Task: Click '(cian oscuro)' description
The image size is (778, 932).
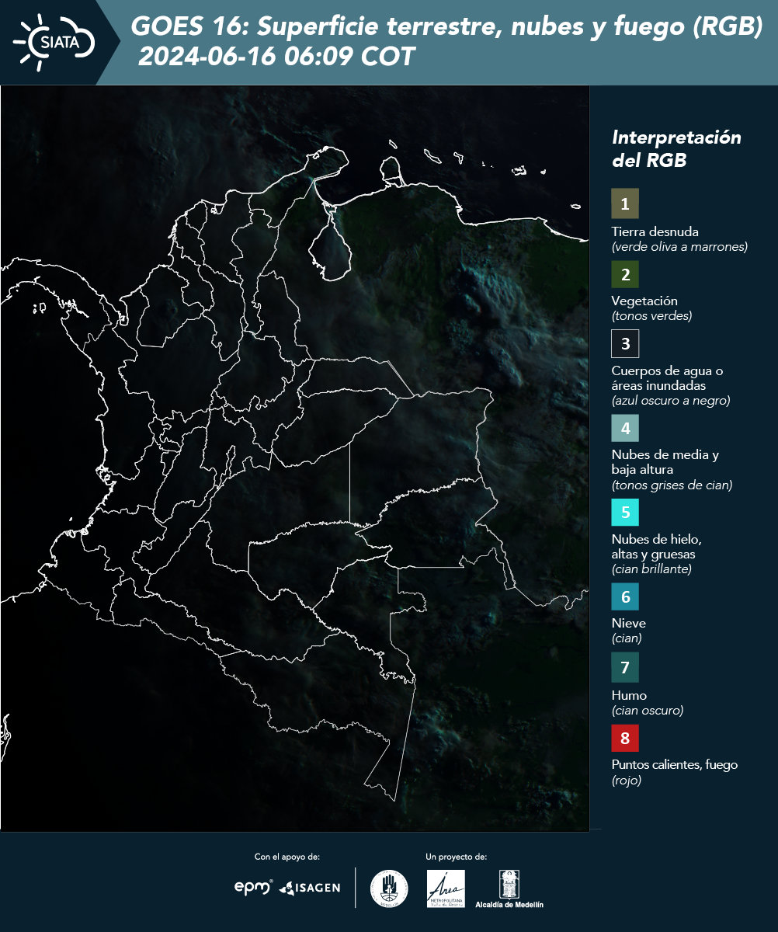Action: (648, 711)
